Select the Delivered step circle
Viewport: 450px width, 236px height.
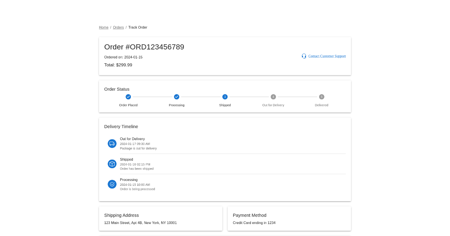322,97
